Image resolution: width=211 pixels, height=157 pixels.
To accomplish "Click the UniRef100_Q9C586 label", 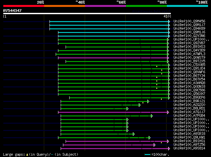I will [x=189, y=90].
